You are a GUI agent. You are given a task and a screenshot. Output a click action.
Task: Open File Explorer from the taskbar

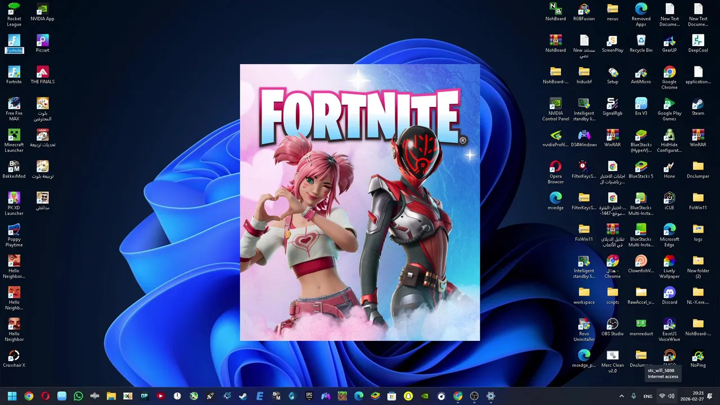pyautogui.click(x=111, y=396)
